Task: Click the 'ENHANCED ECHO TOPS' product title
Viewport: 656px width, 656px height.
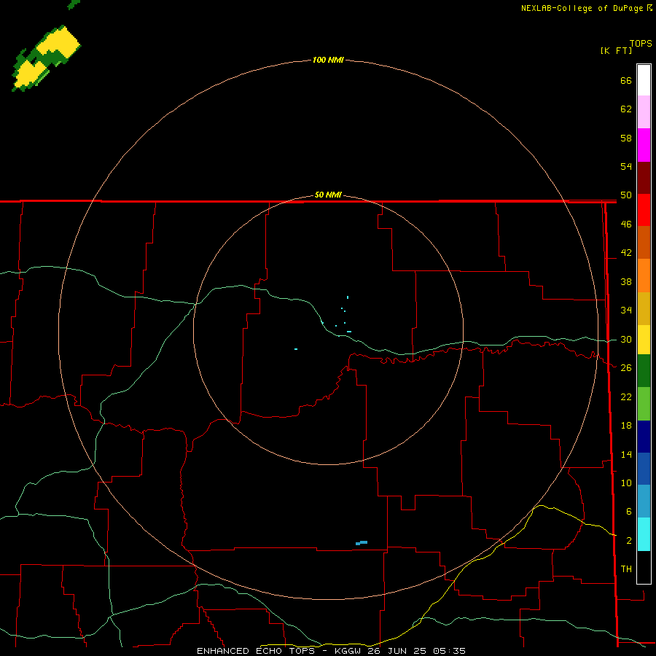Action: 256,651
